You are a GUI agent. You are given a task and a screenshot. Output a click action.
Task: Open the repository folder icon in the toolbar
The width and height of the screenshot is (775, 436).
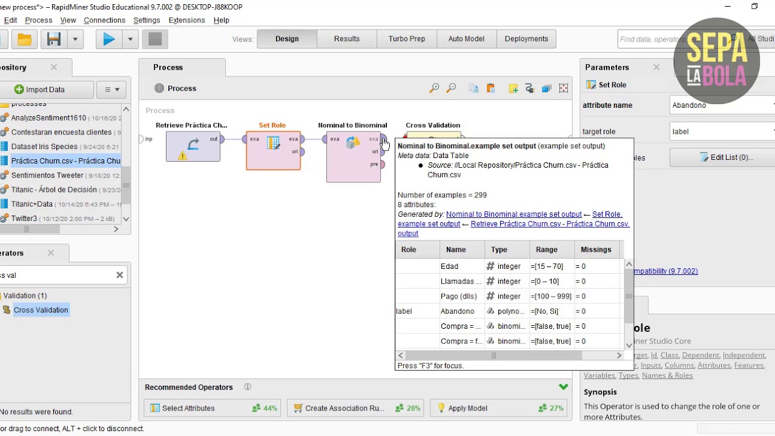coord(24,39)
